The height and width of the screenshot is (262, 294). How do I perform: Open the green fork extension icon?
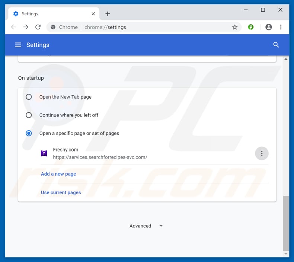[x=251, y=27]
